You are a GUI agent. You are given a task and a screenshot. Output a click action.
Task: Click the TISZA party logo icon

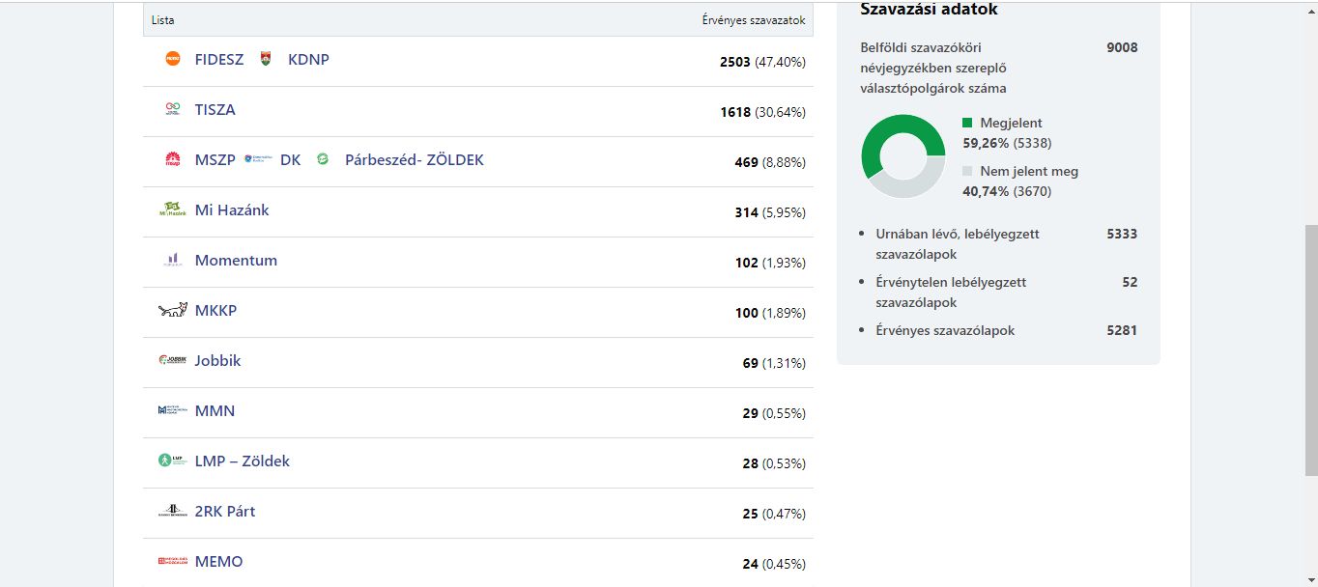coord(173,109)
